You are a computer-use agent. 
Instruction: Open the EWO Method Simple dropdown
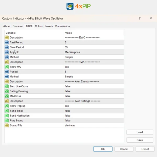[69, 57]
